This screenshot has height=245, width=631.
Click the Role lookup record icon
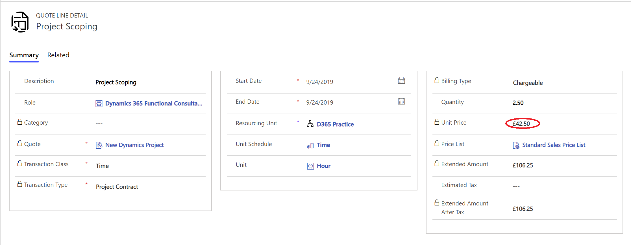[x=99, y=104]
